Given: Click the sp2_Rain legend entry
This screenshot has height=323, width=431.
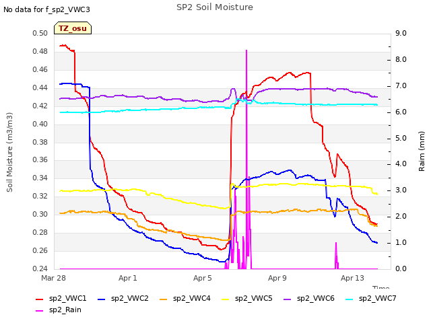Looking at the screenshot, I should point(59,310).
